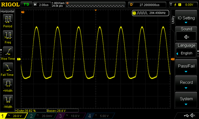This screenshot has height=119, width=199.
Task: Click the T'D trigger status indicator
Action: click(x=26, y=4)
